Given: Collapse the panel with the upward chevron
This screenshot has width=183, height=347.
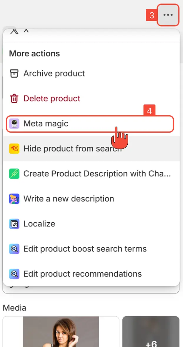Looking at the screenshot, I should coord(26,31).
